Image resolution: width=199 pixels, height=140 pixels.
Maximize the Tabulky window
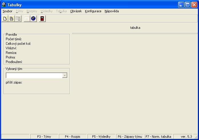188,5
